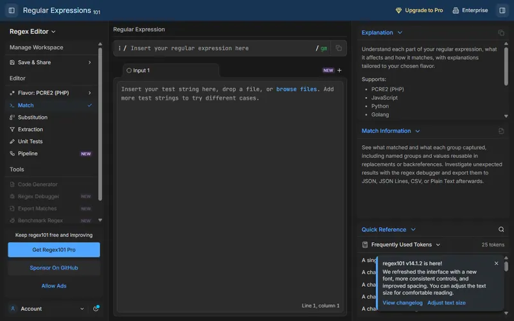Click the Explanation scroll down arrow
Image resolution: width=514 pixels, height=321 pixels.
[506, 116]
